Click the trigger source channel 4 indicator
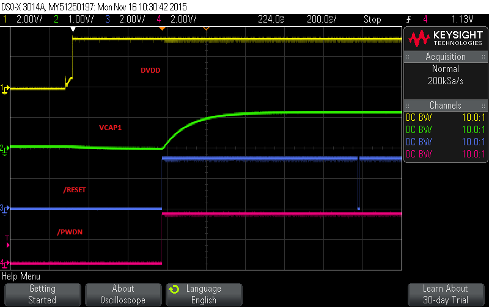 (425, 20)
